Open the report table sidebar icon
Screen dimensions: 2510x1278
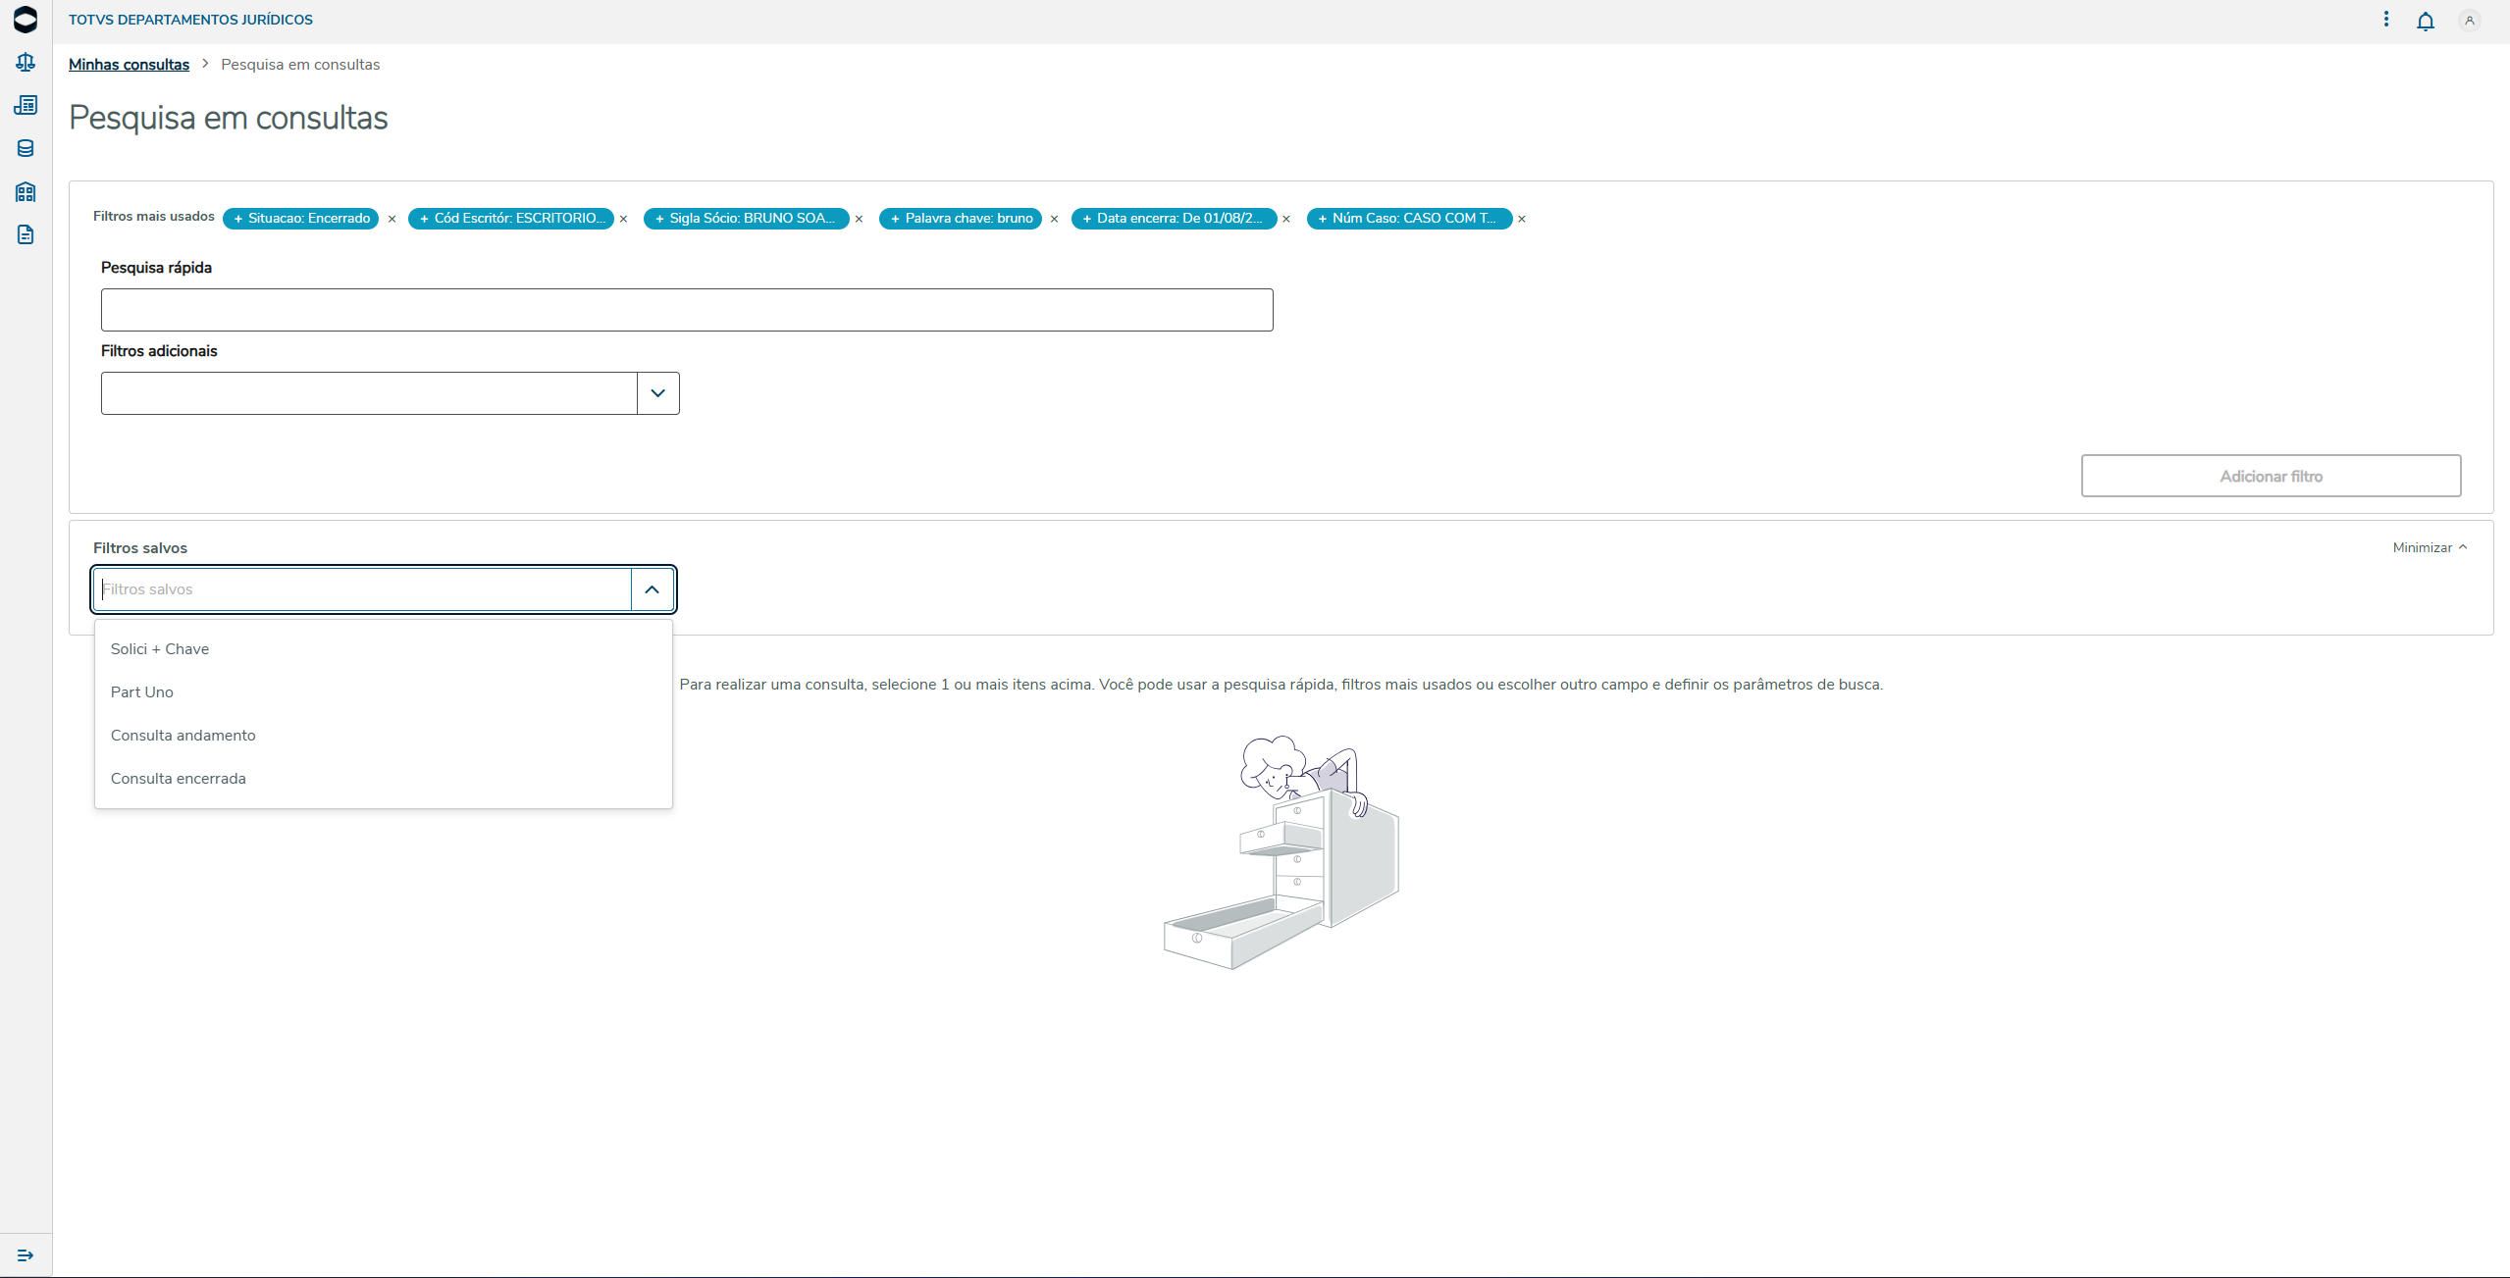coord(26,105)
